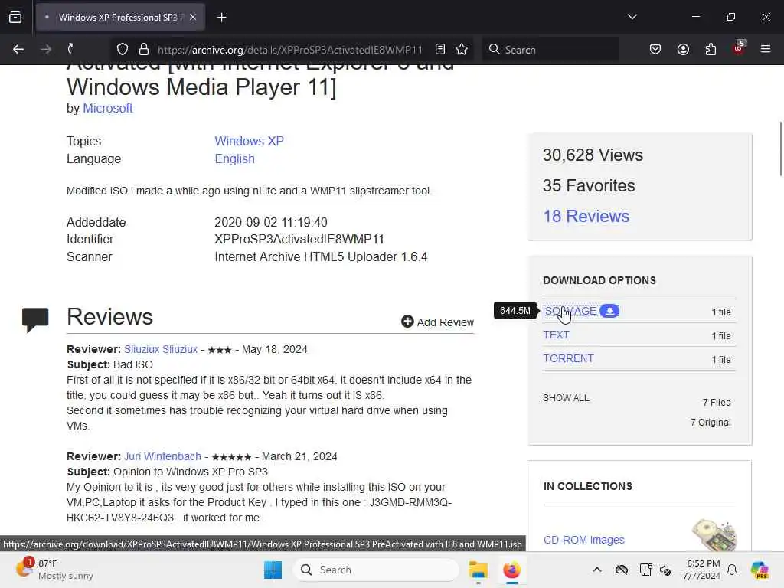The height and width of the screenshot is (588, 784).
Task: Click the three-star rating for Bad ISO
Action: point(220,350)
